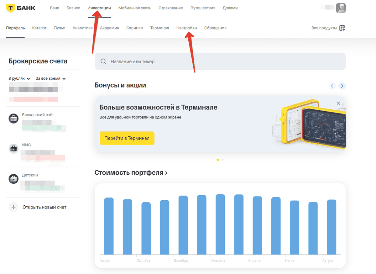Switch to the Каталог tab

tap(39, 28)
